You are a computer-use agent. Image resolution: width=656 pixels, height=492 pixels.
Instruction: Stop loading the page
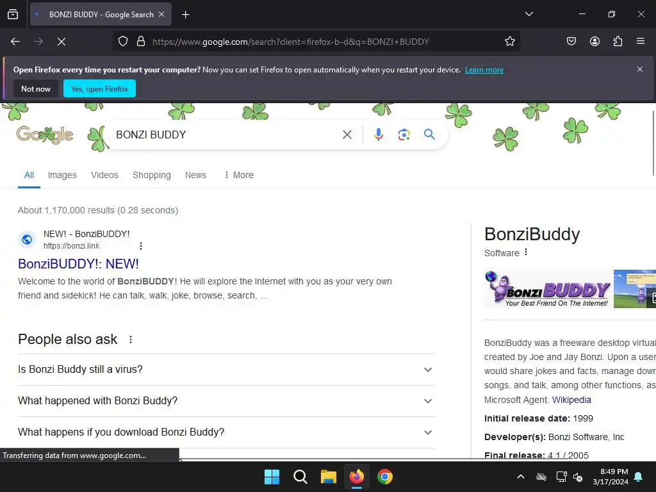point(61,42)
